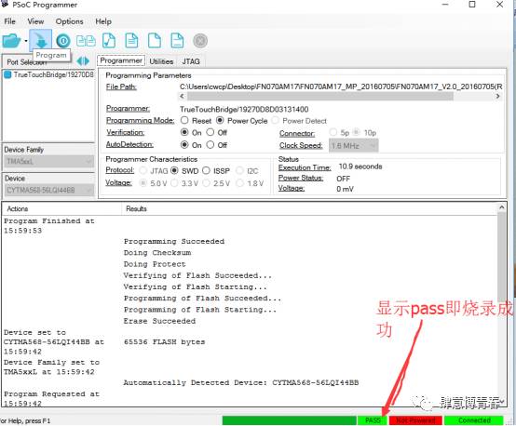The image size is (516, 426).
Task: Click the 'Doing Checksum' log line
Action: pos(157,253)
